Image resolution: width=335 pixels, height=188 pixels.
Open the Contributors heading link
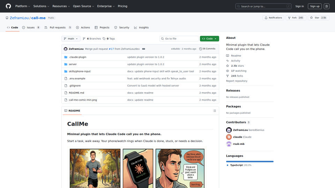[238, 122]
